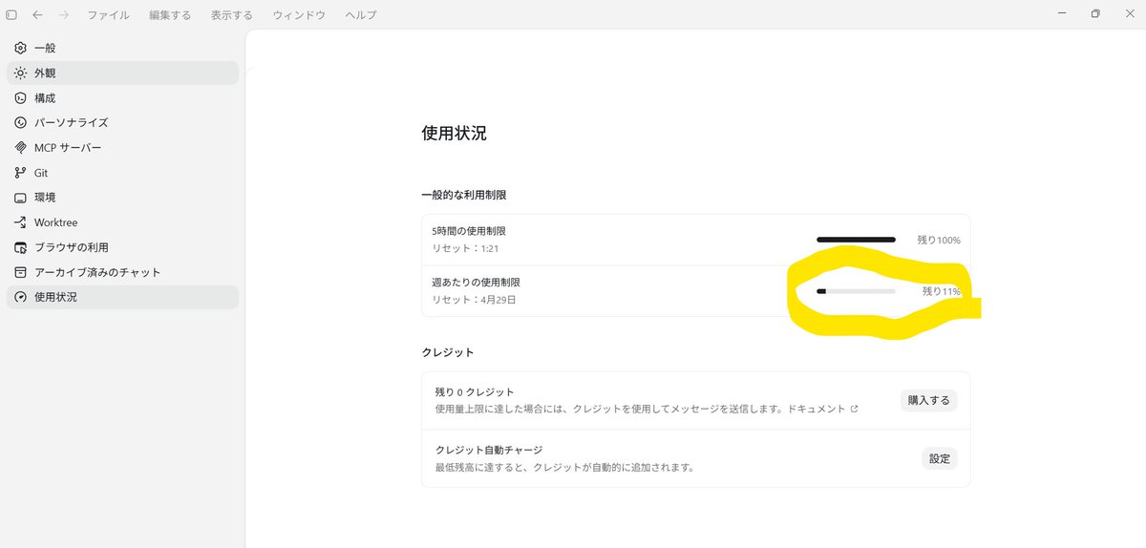Image resolution: width=1146 pixels, height=548 pixels.
Task: Go back with the left arrow
Action: click(37, 15)
